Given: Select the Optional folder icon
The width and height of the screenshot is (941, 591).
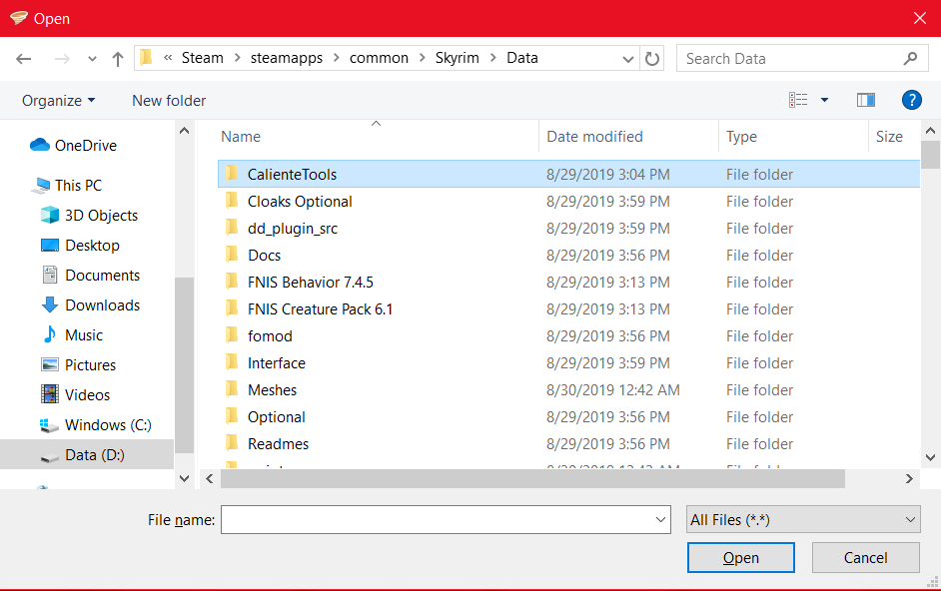Looking at the screenshot, I should click(x=232, y=417).
